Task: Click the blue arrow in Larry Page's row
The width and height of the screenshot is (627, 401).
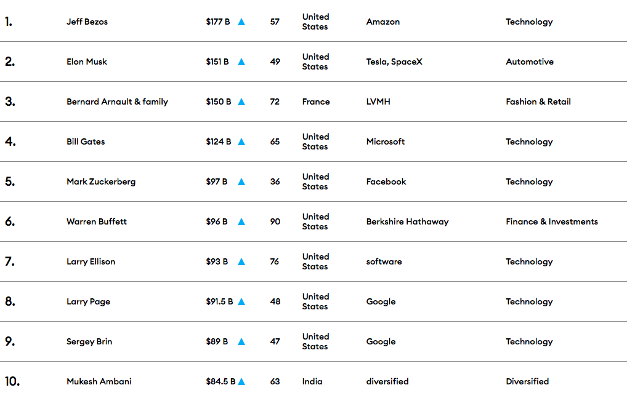Action: (x=241, y=302)
